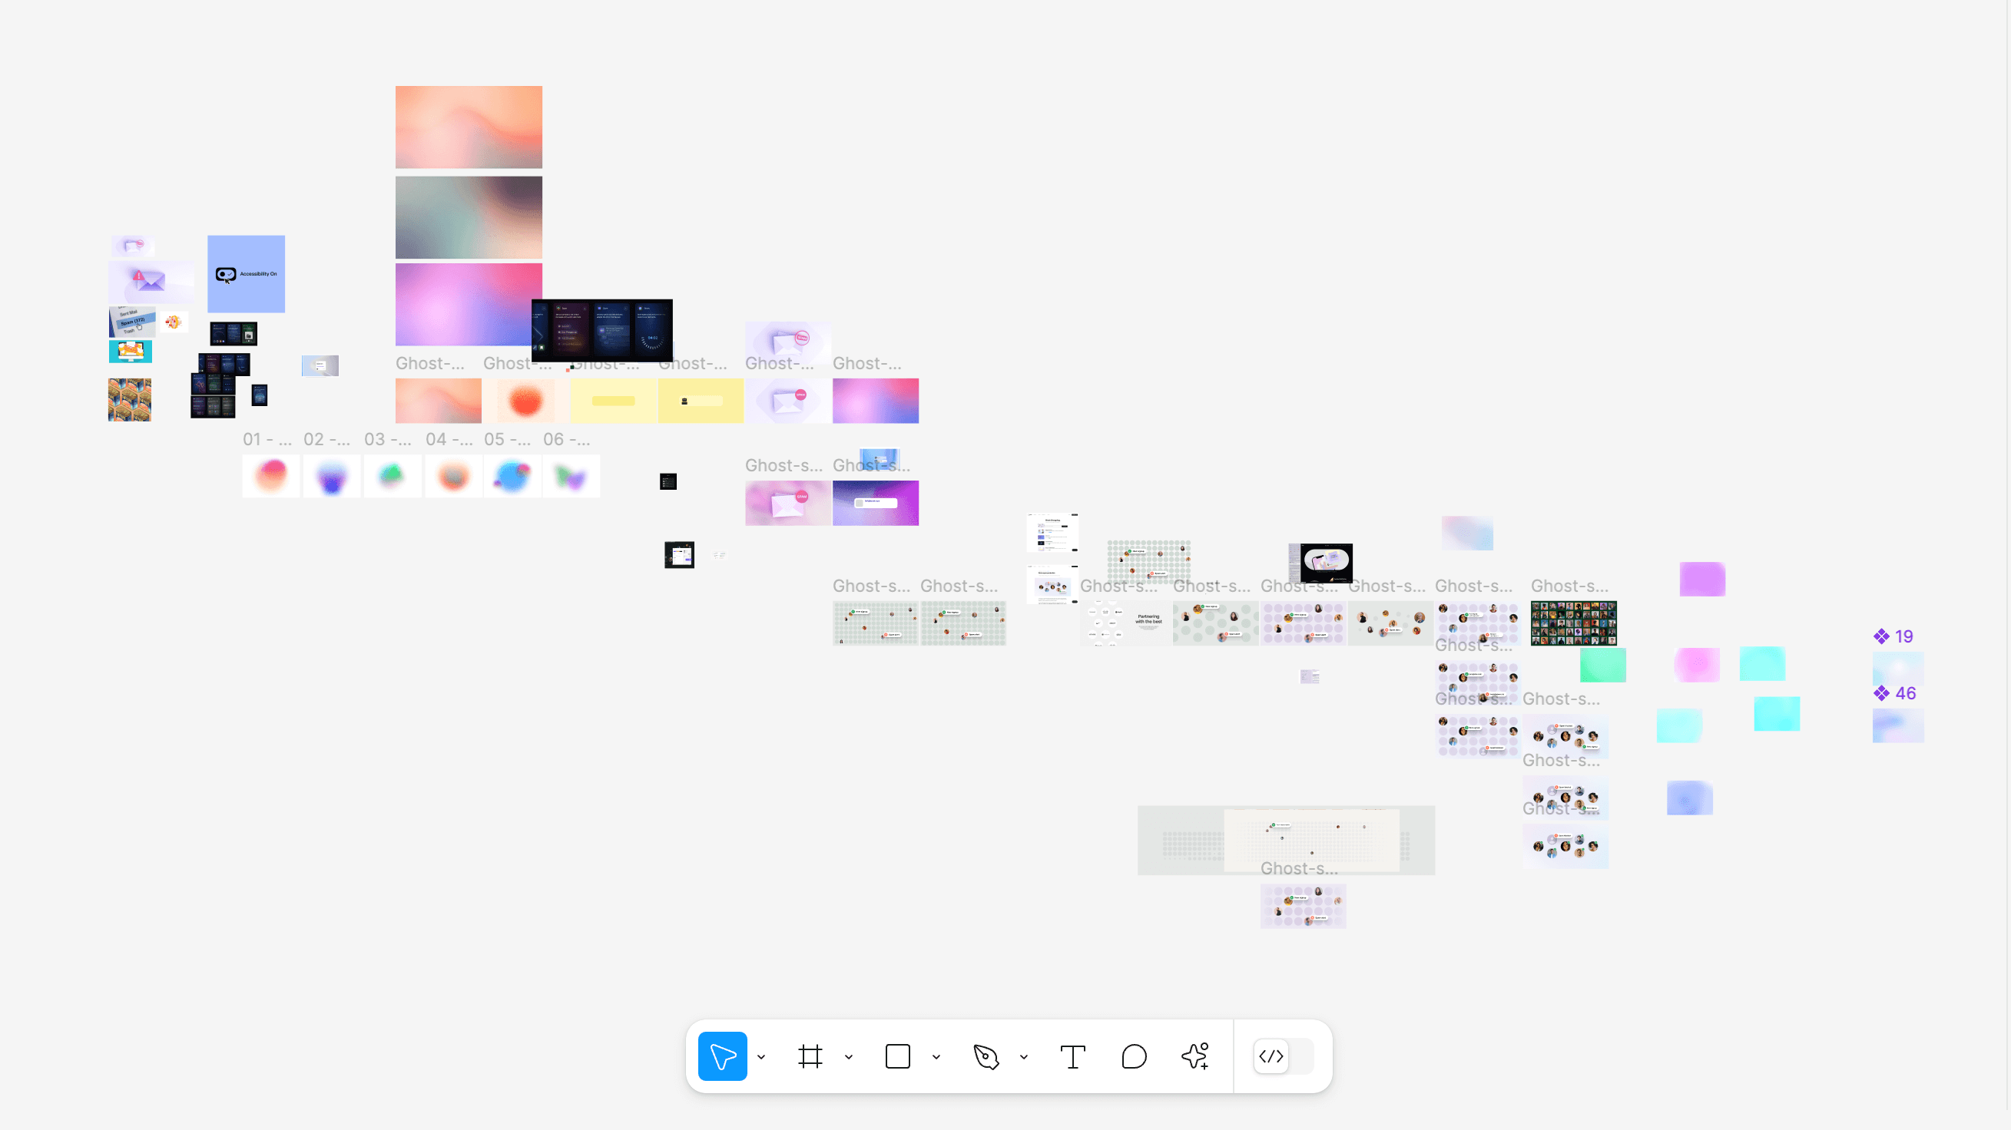The width and height of the screenshot is (2011, 1130).
Task: Select the Rectangle tool
Action: point(898,1056)
